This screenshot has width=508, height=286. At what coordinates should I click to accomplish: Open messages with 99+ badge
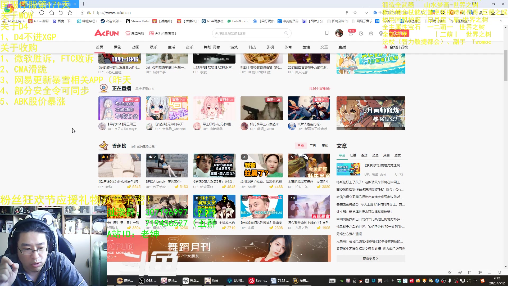351,33
